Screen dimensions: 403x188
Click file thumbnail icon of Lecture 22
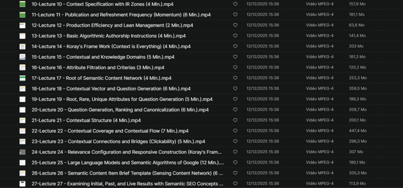point(22,131)
